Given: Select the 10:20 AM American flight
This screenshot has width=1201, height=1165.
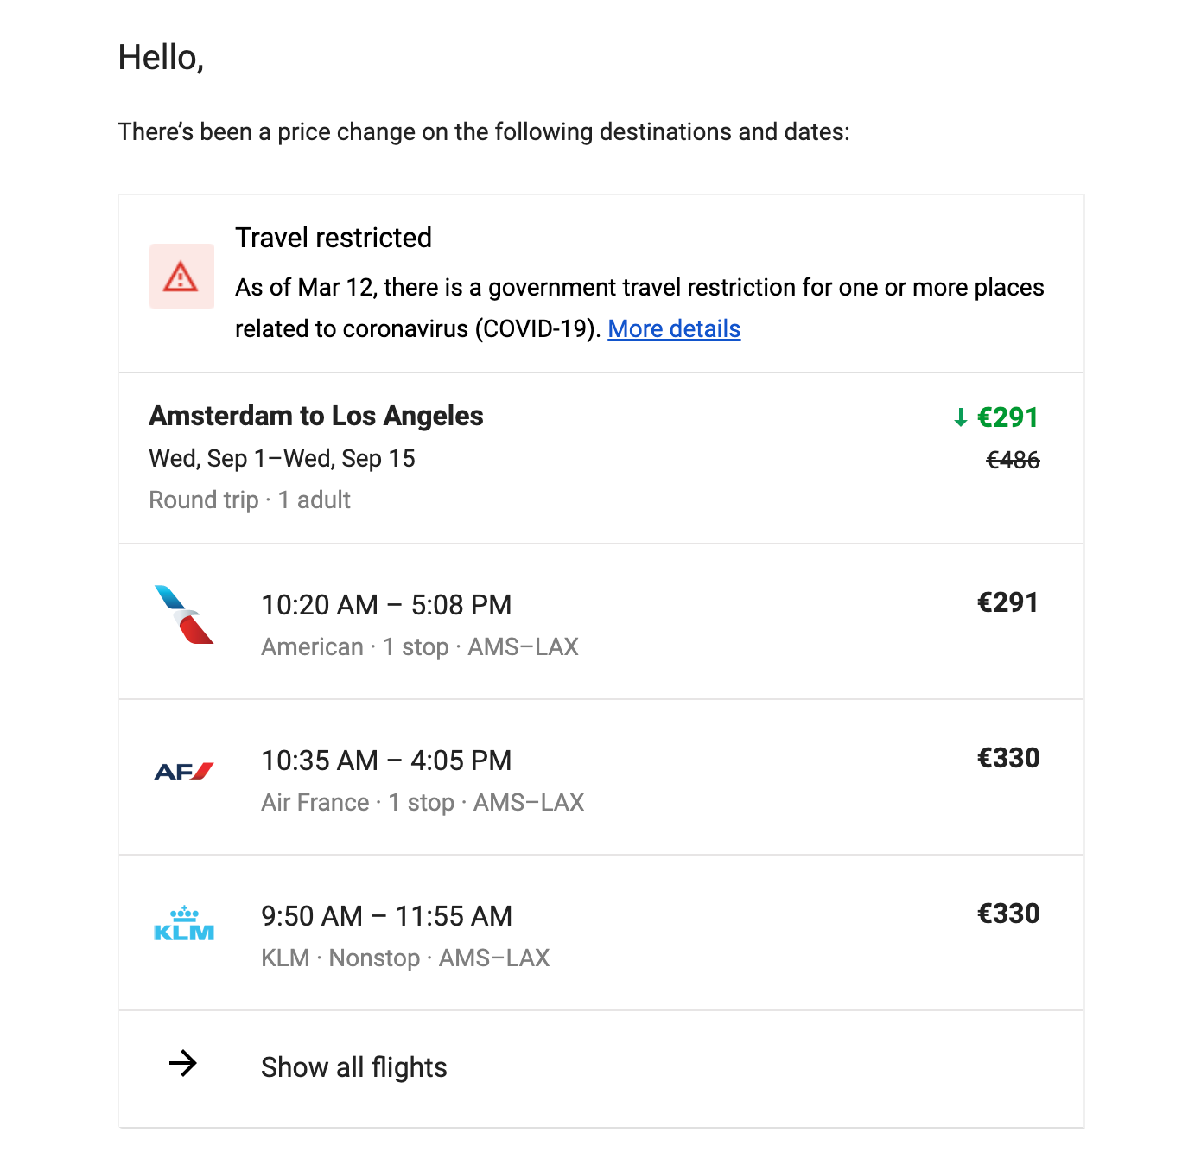Looking at the screenshot, I should tap(386, 605).
